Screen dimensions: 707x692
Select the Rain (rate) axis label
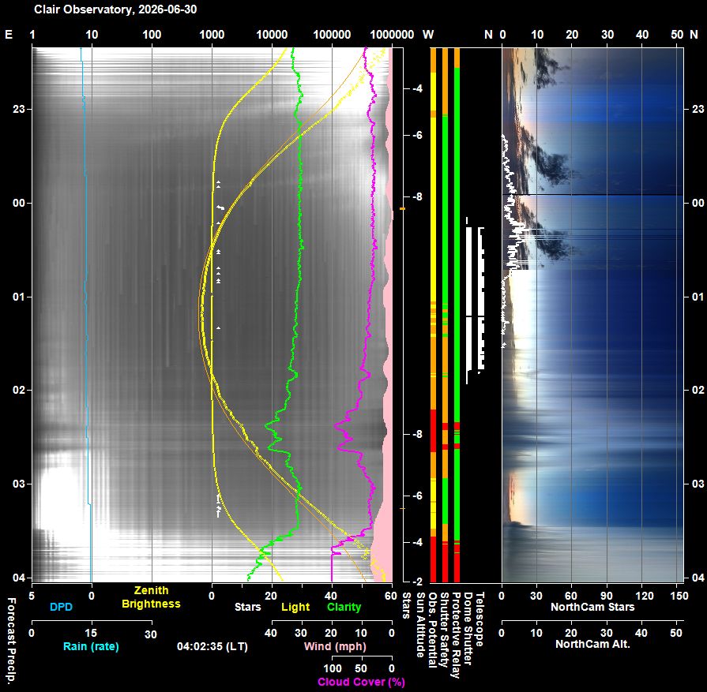tap(91, 646)
